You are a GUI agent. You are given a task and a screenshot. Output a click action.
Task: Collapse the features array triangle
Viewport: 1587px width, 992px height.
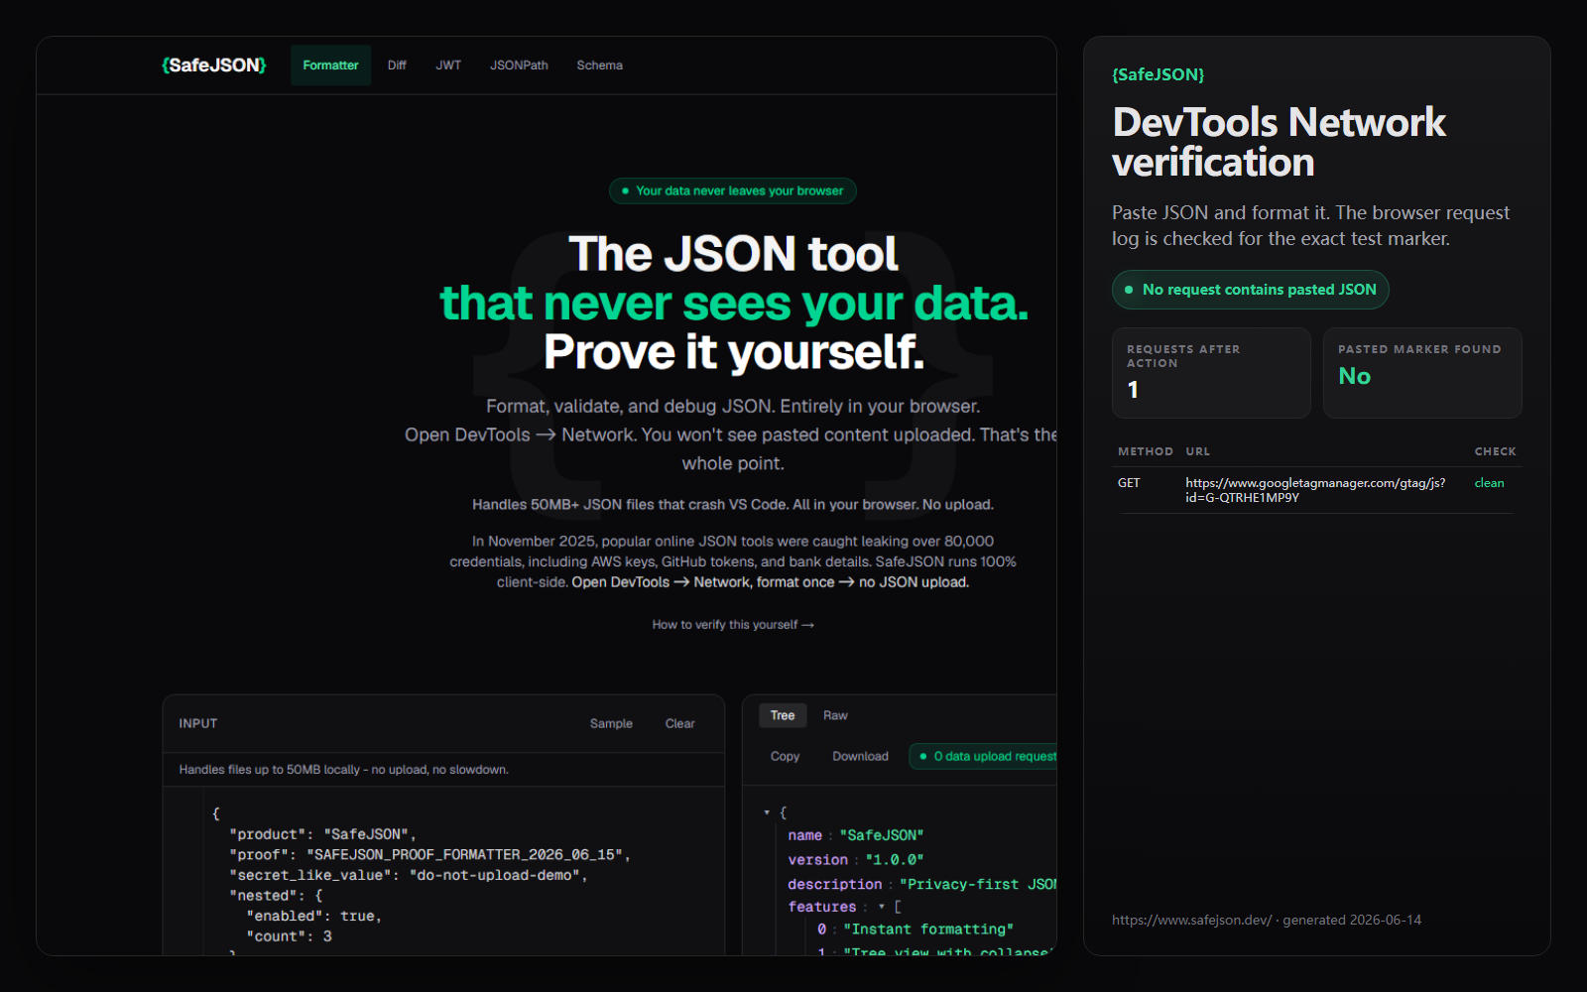coord(881,907)
